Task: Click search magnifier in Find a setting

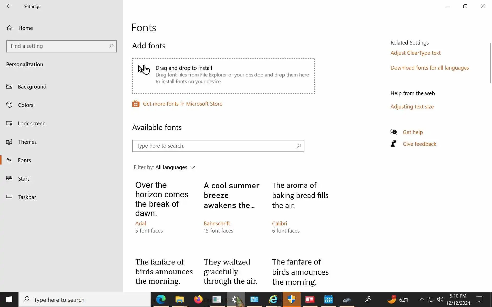Action: click(111, 46)
